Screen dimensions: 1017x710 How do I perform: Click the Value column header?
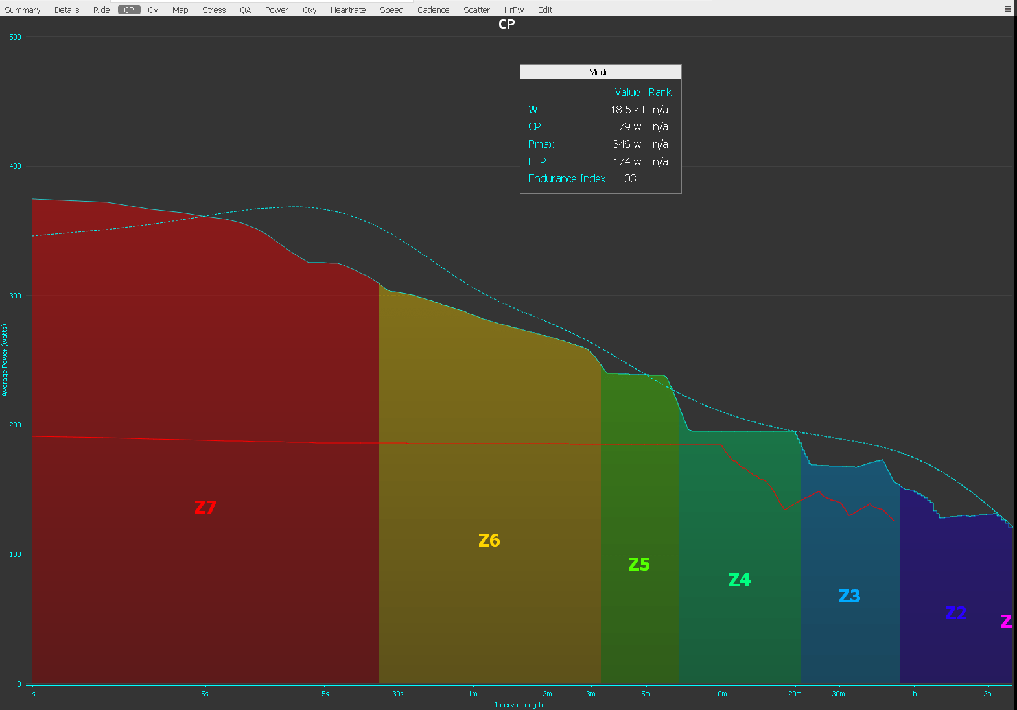coord(627,92)
